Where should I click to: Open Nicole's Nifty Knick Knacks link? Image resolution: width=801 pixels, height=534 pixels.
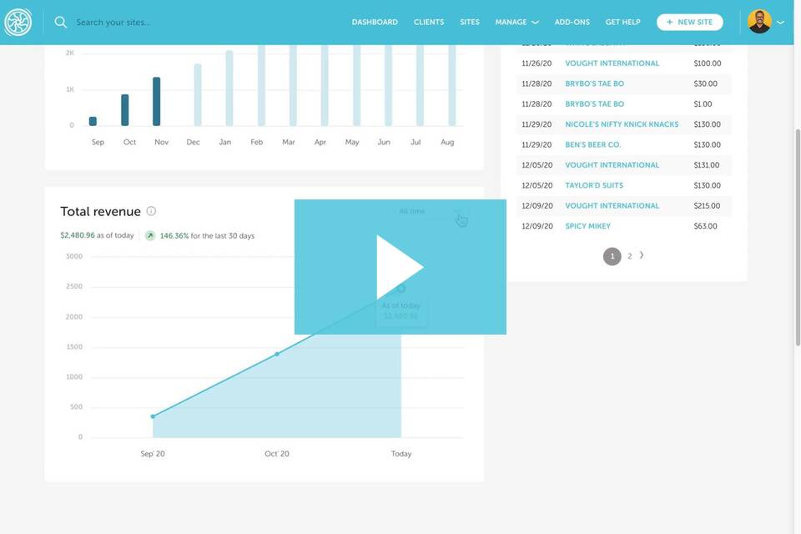pyautogui.click(x=622, y=124)
